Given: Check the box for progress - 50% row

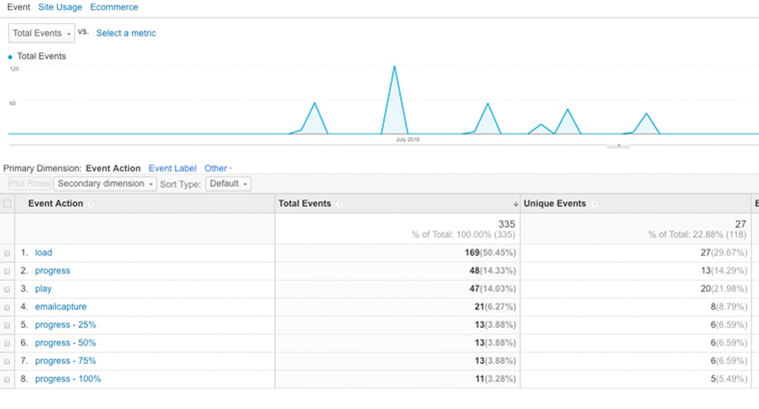Looking at the screenshot, I should click(7, 343).
